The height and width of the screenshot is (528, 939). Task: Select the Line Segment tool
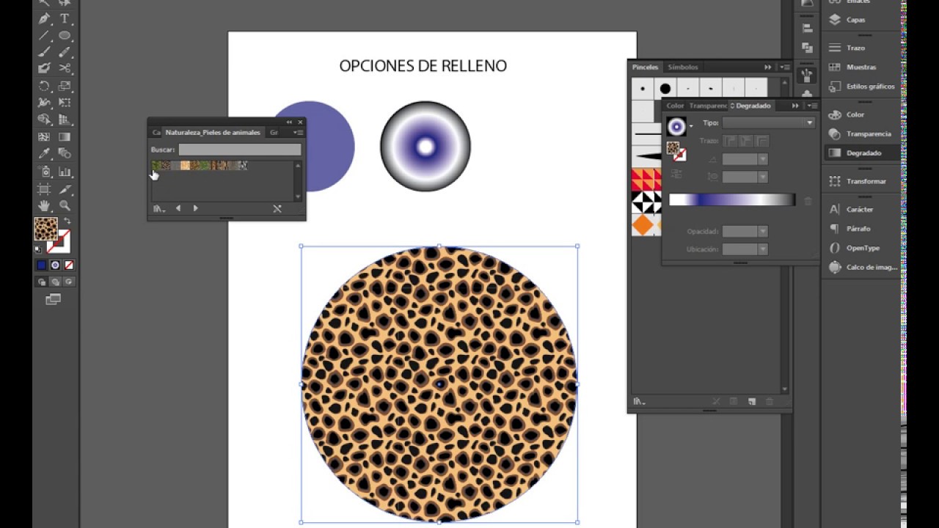pos(44,35)
